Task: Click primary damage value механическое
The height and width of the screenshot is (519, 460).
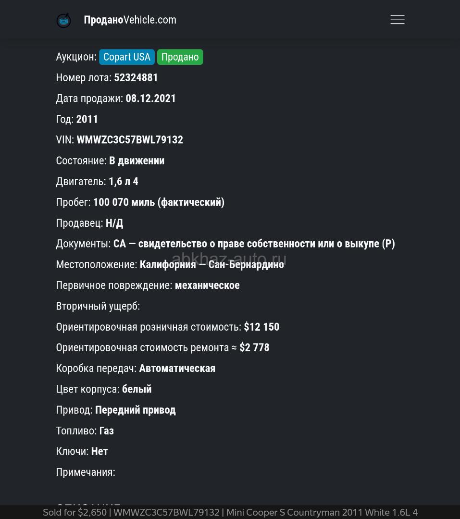Action: pos(207,285)
